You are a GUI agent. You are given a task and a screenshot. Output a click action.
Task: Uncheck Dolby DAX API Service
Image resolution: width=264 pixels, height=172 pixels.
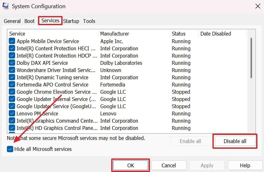[x=12, y=63]
